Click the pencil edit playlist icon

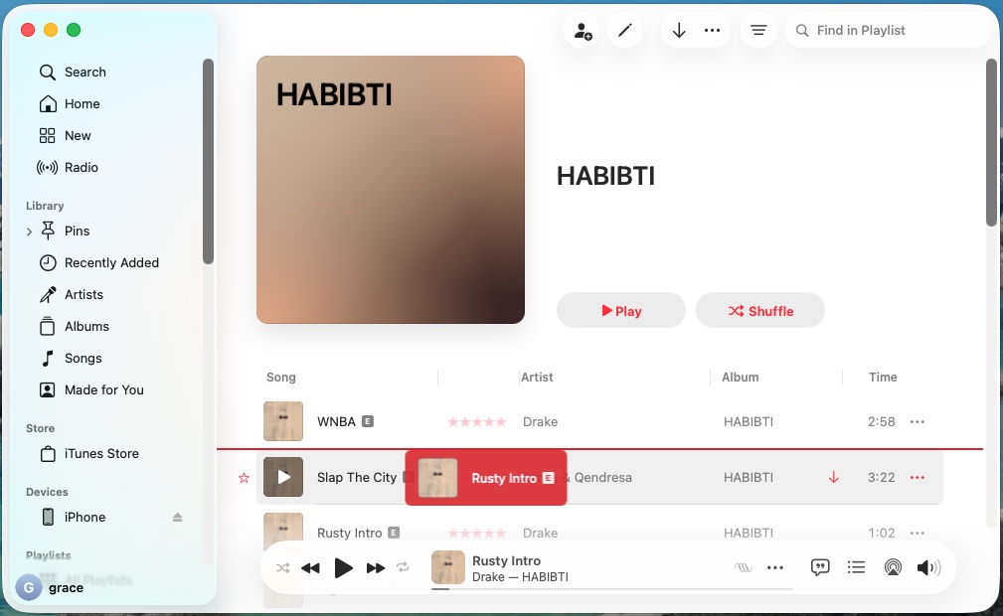click(x=625, y=30)
